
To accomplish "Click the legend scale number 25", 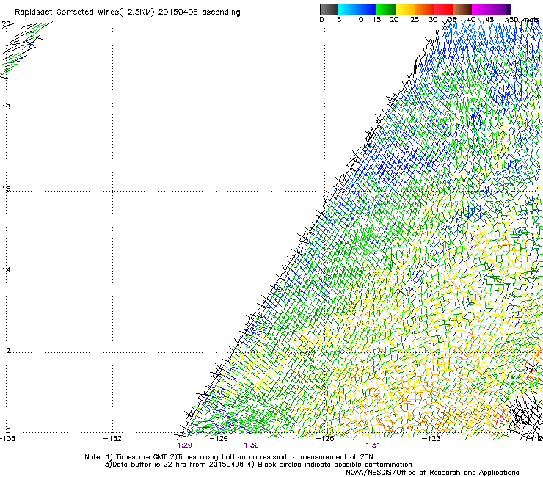I will pyautogui.click(x=415, y=20).
